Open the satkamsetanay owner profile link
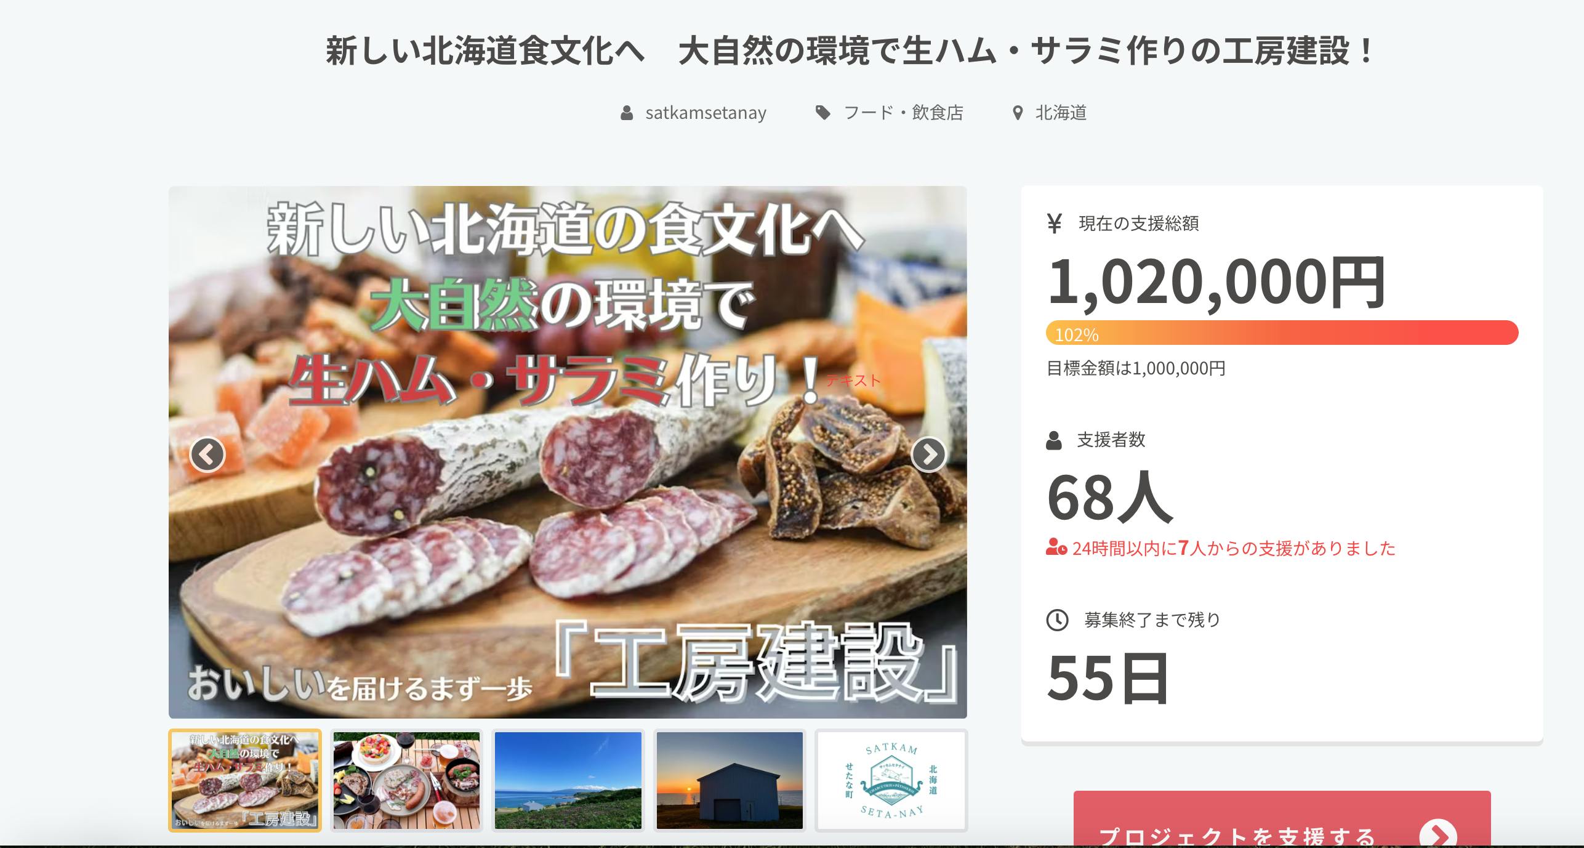Screen dimensions: 1584x848 pos(706,113)
